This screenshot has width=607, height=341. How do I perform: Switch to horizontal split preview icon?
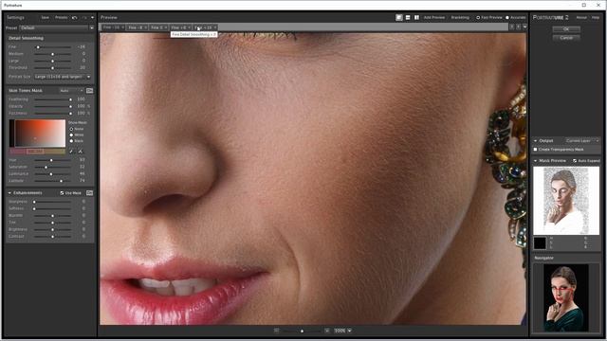(408, 17)
